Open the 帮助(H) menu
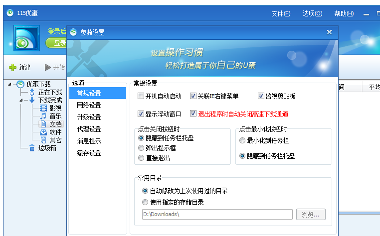The width and height of the screenshot is (380, 236). (344, 13)
